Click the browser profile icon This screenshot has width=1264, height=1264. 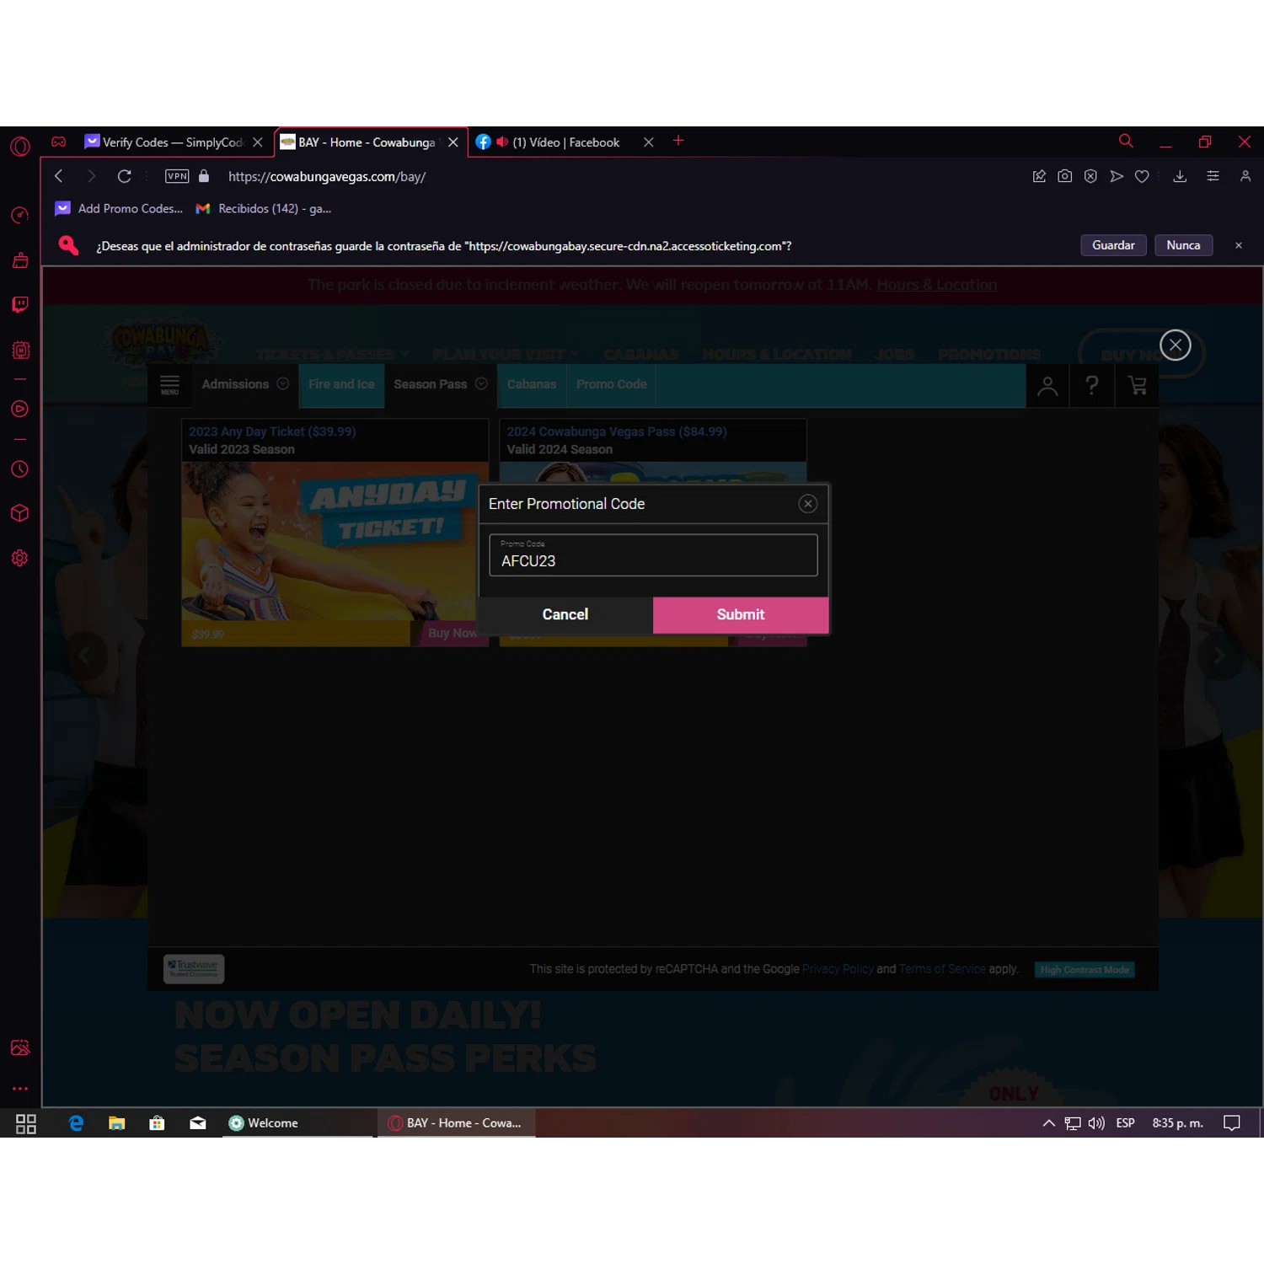pyautogui.click(x=1245, y=176)
